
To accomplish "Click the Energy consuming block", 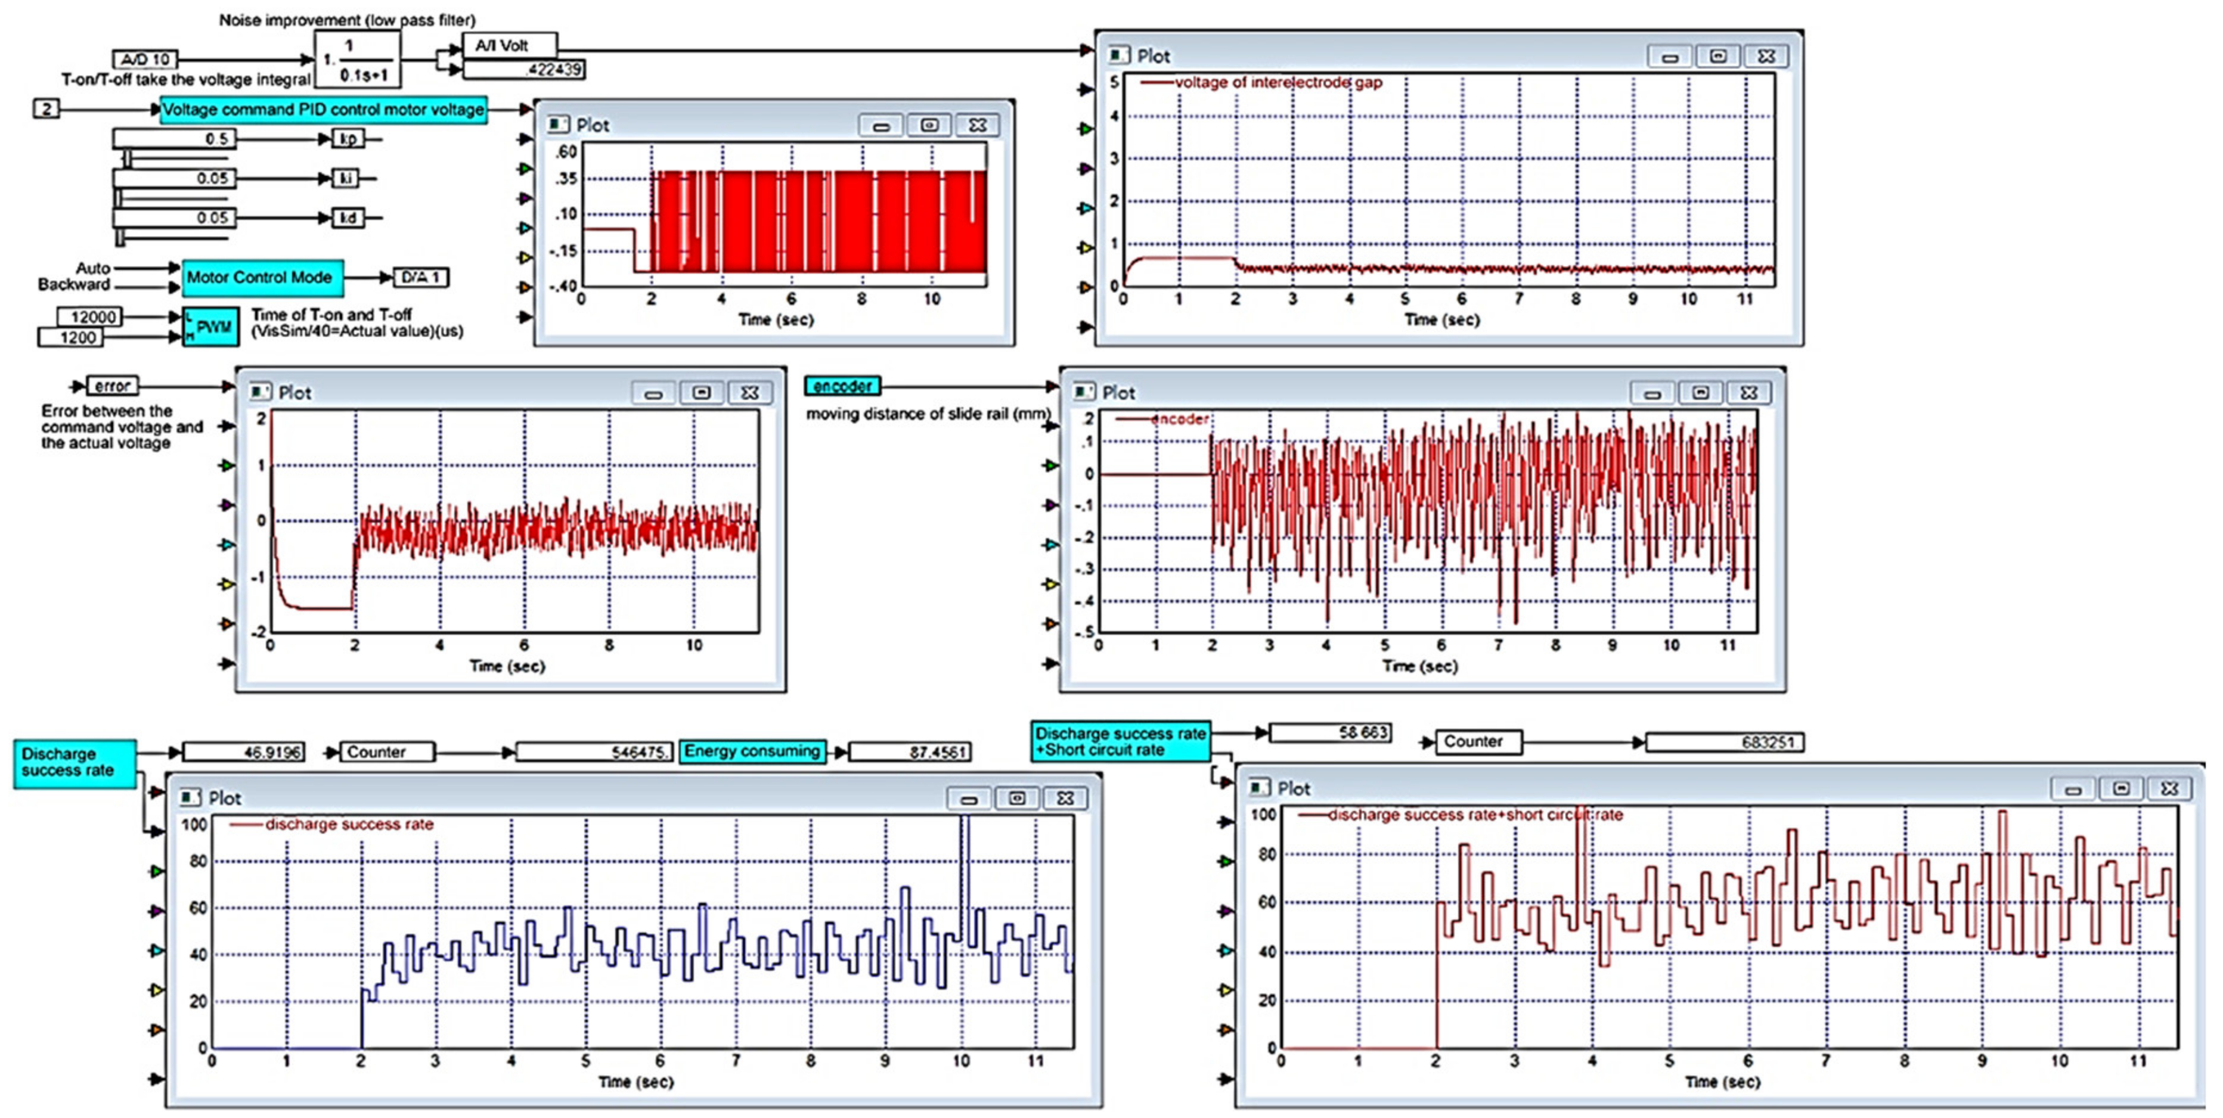I will point(752,751).
